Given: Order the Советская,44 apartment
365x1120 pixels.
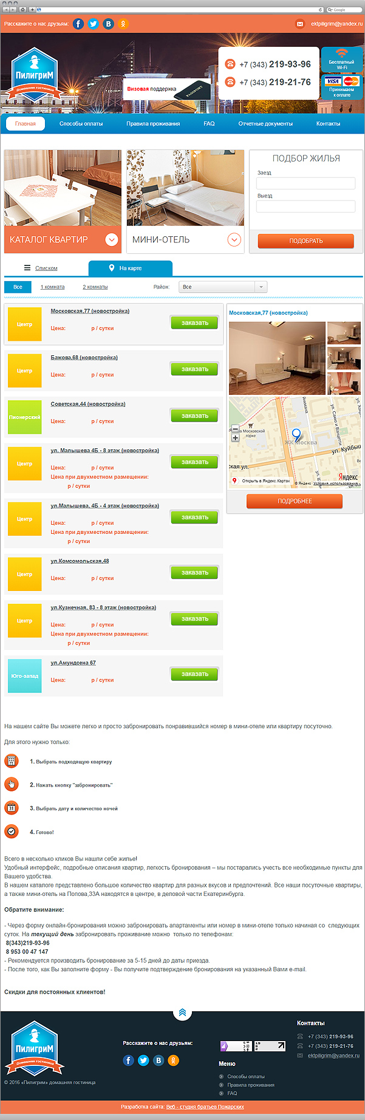Looking at the screenshot, I should pyautogui.click(x=194, y=415).
